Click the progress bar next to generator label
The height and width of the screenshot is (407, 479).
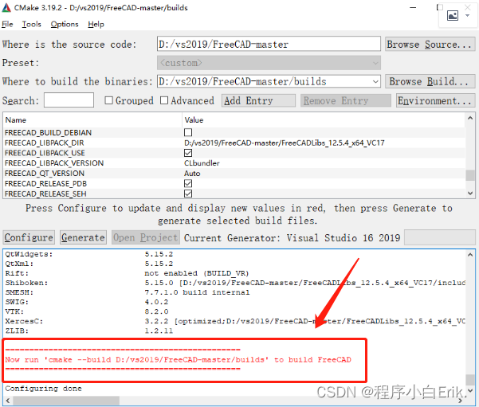[440, 237]
